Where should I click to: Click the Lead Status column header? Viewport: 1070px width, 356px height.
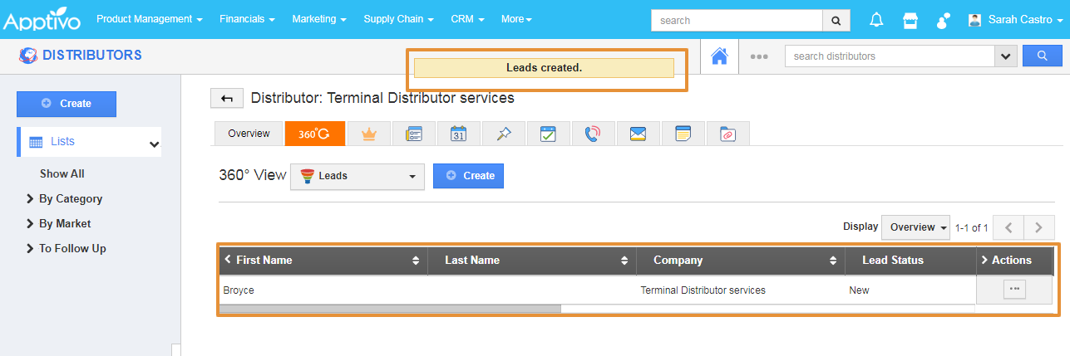[910, 261]
